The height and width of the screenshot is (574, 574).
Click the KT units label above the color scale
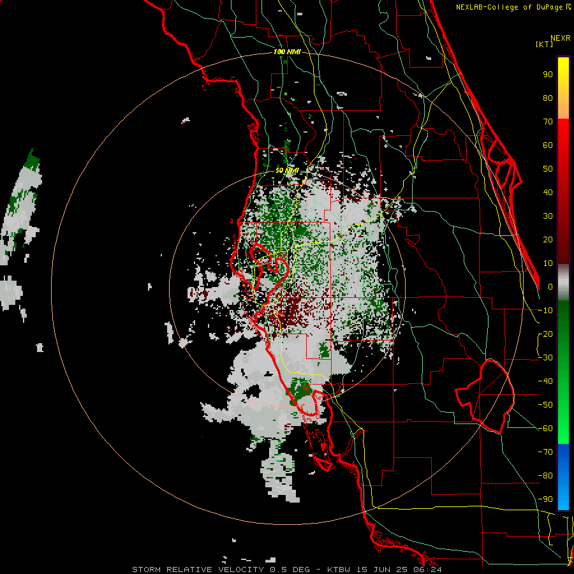545,44
